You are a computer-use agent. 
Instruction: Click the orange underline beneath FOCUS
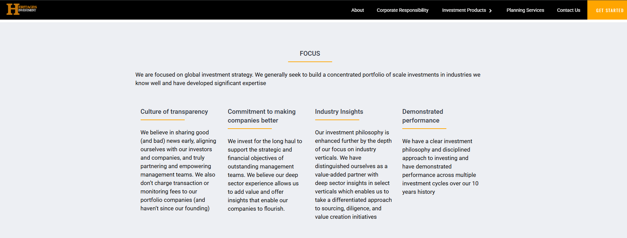pos(310,62)
